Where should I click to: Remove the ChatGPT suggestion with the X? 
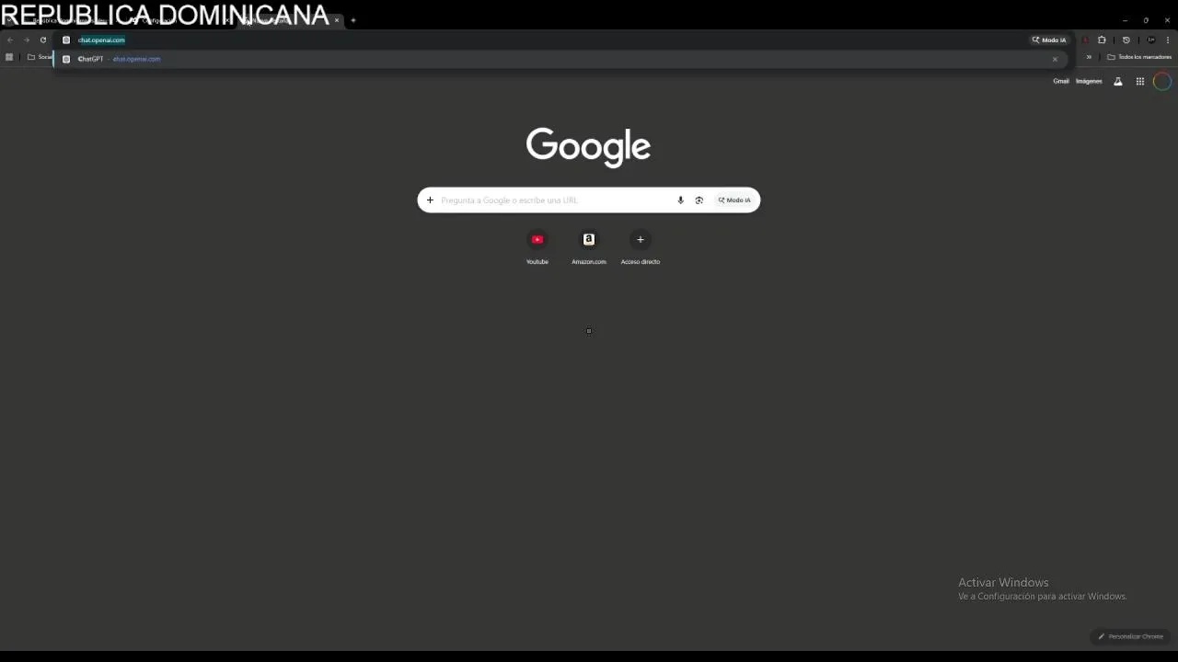[1055, 59]
